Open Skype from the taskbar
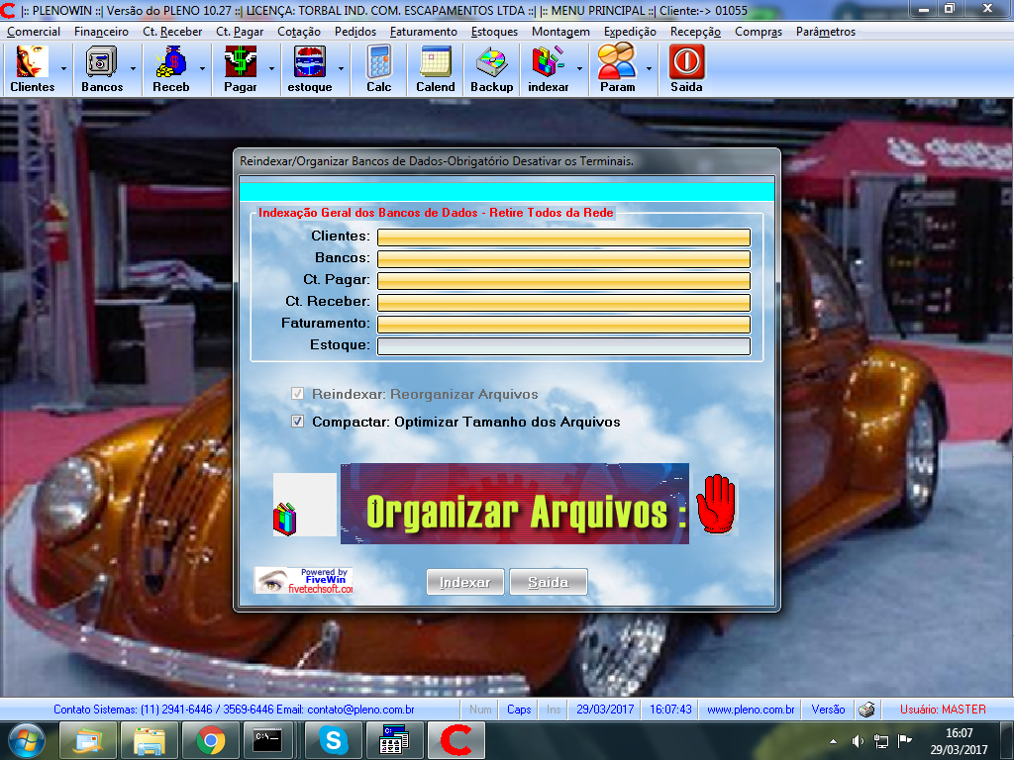Image resolution: width=1014 pixels, height=760 pixels. [x=333, y=739]
